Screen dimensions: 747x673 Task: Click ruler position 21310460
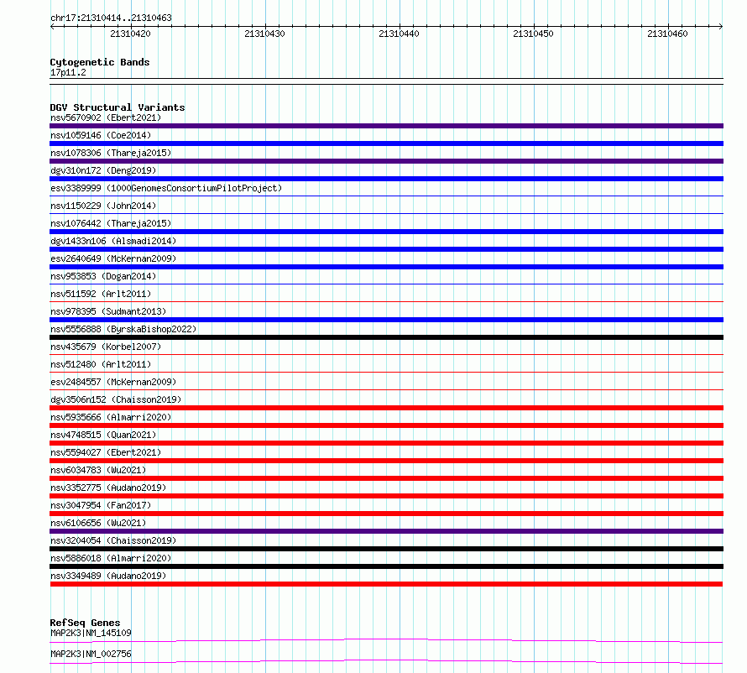tap(667, 34)
